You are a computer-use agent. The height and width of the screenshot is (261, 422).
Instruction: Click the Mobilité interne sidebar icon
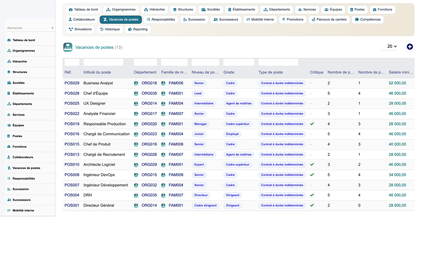tap(9, 210)
